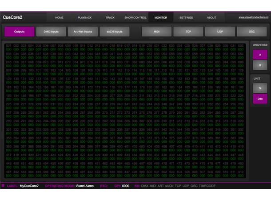Select universe B
Screen dimensions: 271x200
click(x=260, y=65)
